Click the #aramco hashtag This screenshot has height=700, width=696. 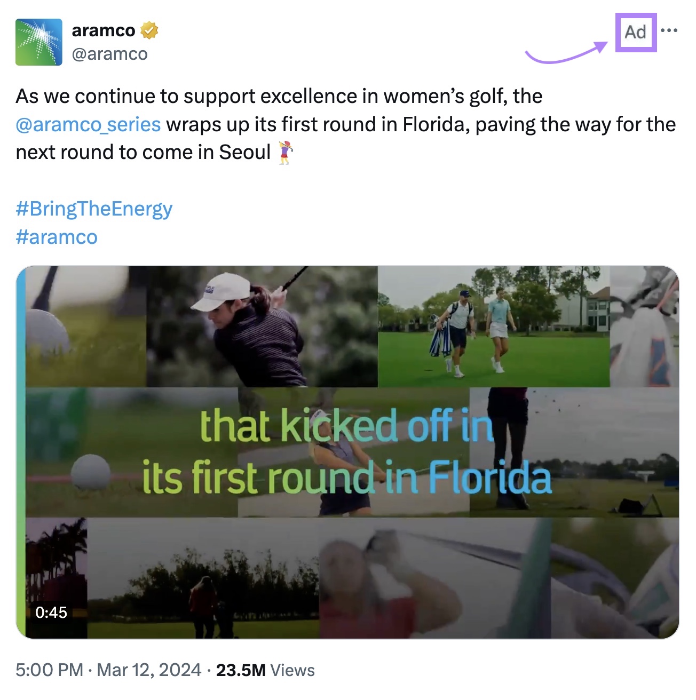pyautogui.click(x=57, y=237)
